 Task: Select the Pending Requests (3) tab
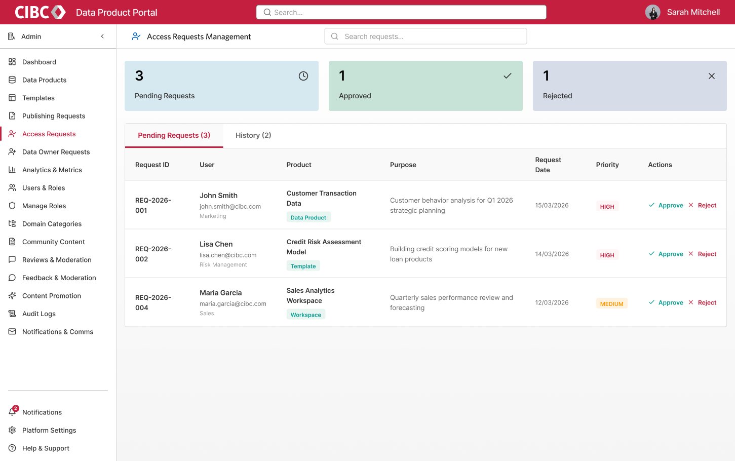tap(174, 135)
